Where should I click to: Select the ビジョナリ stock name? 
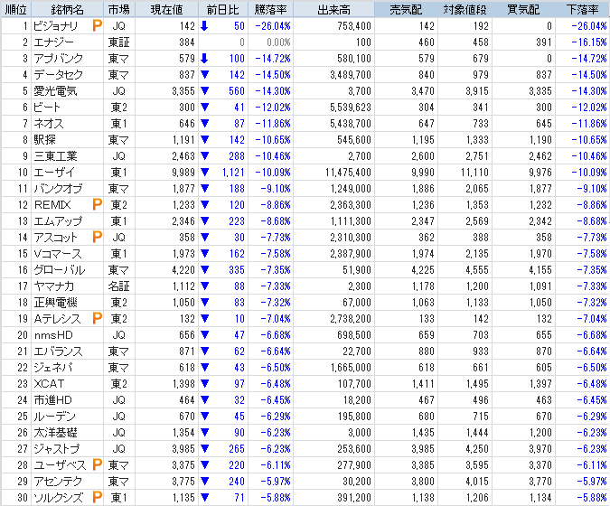click(56, 25)
